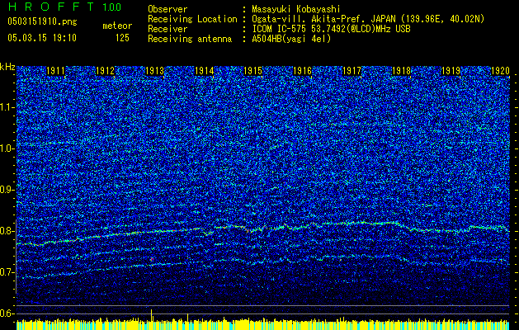
Task: Click the 1917 time marker
Action: tap(352, 71)
